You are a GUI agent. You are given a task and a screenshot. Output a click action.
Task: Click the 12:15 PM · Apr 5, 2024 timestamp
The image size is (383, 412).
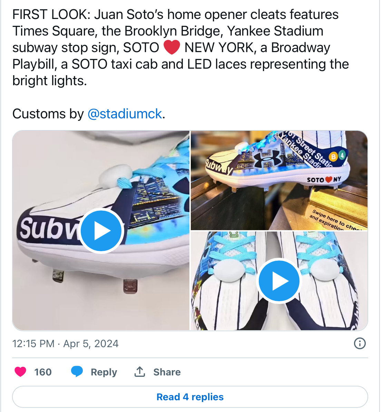click(x=66, y=344)
